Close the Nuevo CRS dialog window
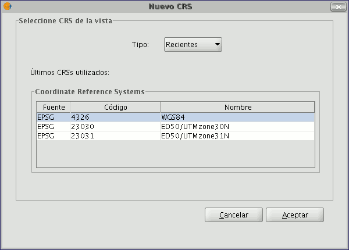The width and height of the screenshot is (349, 250). pyautogui.click(x=339, y=6)
